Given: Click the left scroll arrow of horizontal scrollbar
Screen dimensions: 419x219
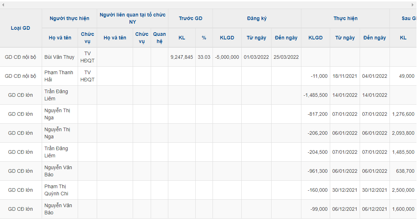Looking at the screenshot, I should (x=3, y=5).
